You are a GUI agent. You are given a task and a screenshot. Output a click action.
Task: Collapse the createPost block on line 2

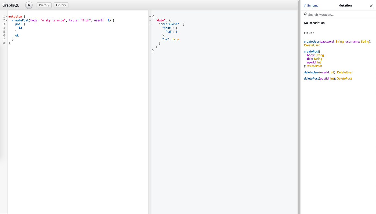[x=6, y=20]
